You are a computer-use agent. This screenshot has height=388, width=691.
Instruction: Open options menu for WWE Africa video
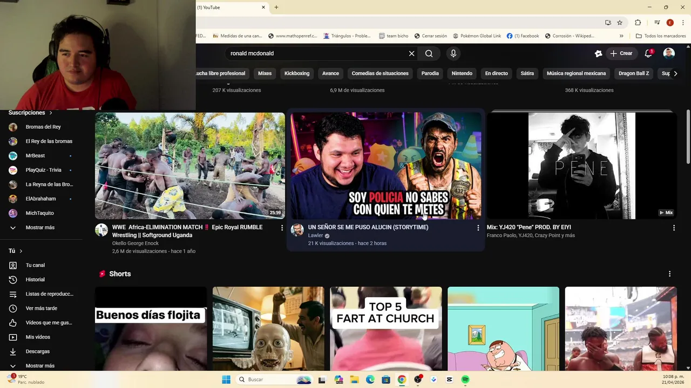282,228
